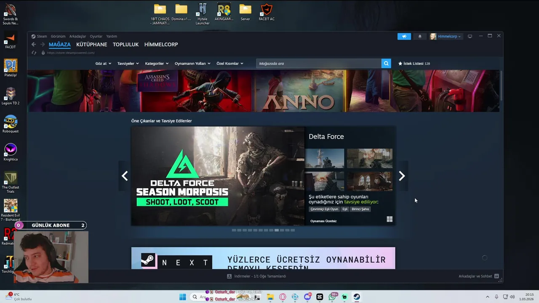The image size is (539, 303).
Task: Click the Steam announcements megaphone icon
Action: coord(404,36)
